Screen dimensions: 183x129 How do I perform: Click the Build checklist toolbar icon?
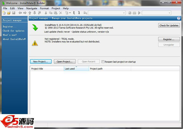pos(130,13)
